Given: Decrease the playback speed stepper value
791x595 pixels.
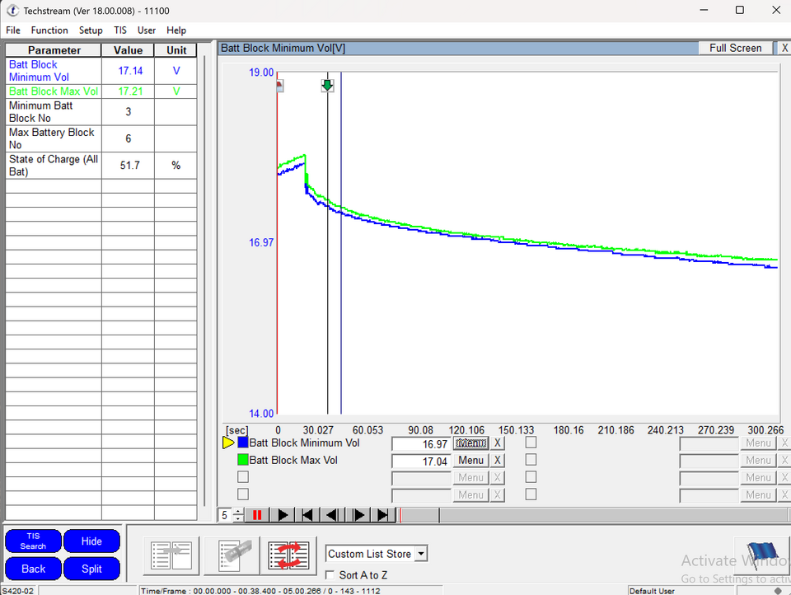Looking at the screenshot, I should [x=238, y=519].
